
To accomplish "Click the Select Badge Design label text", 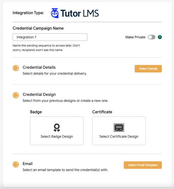I will point(57,136).
